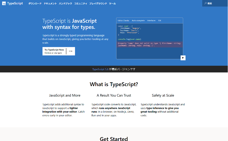228x141 pixels.
Task: Click the "Get Started" heading
Action: pos(114,139)
